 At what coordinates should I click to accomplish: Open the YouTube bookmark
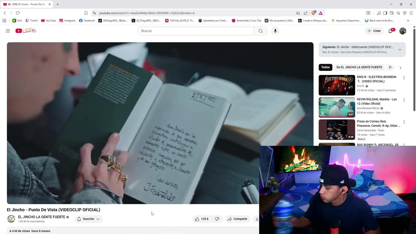(x=48, y=20)
